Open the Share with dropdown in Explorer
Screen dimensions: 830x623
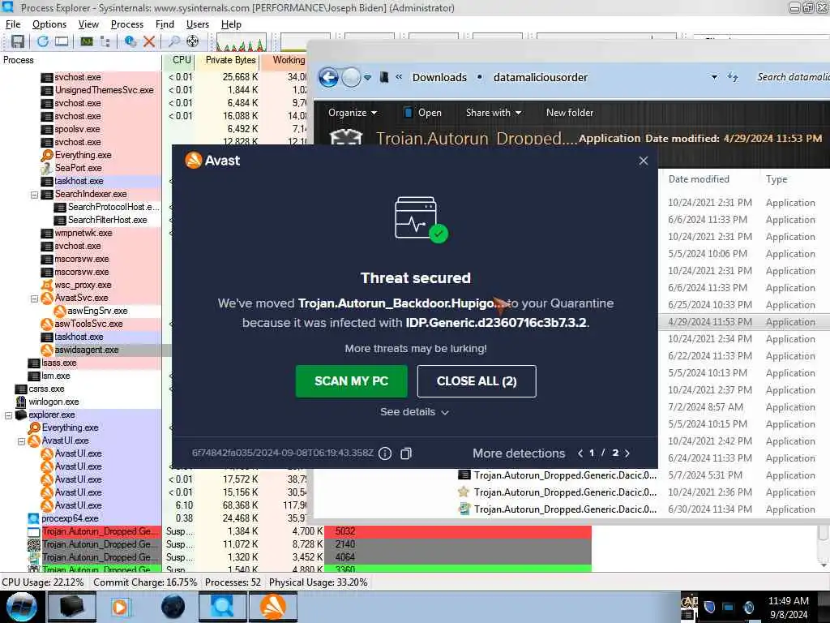(494, 113)
